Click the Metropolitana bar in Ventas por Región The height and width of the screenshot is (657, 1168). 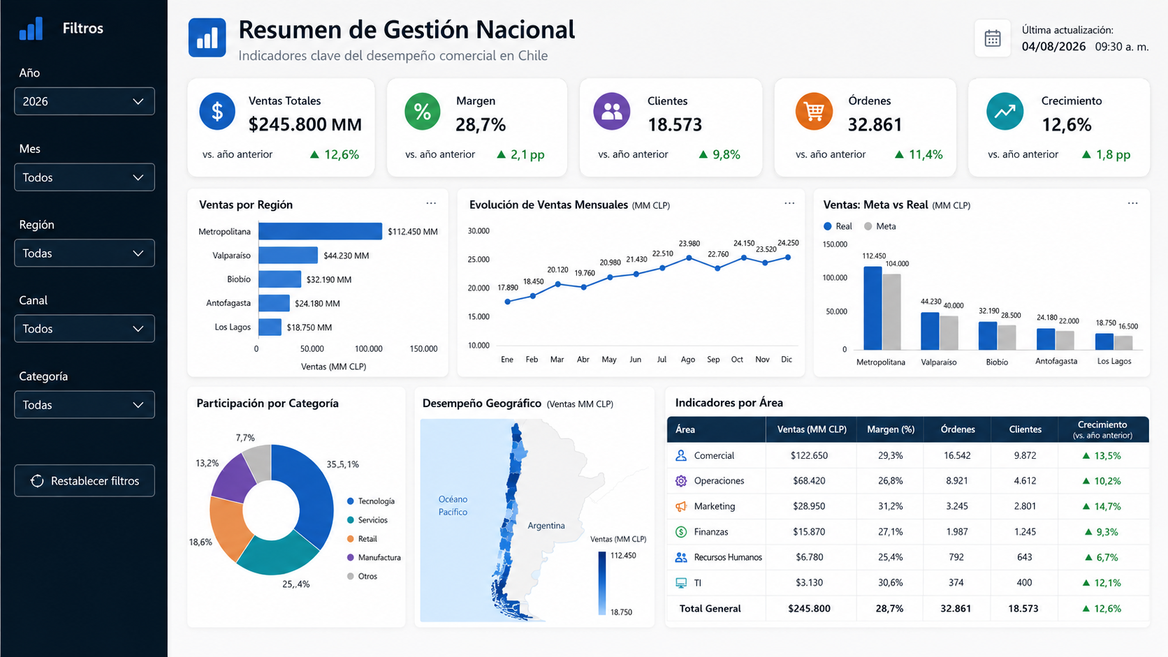[321, 231]
